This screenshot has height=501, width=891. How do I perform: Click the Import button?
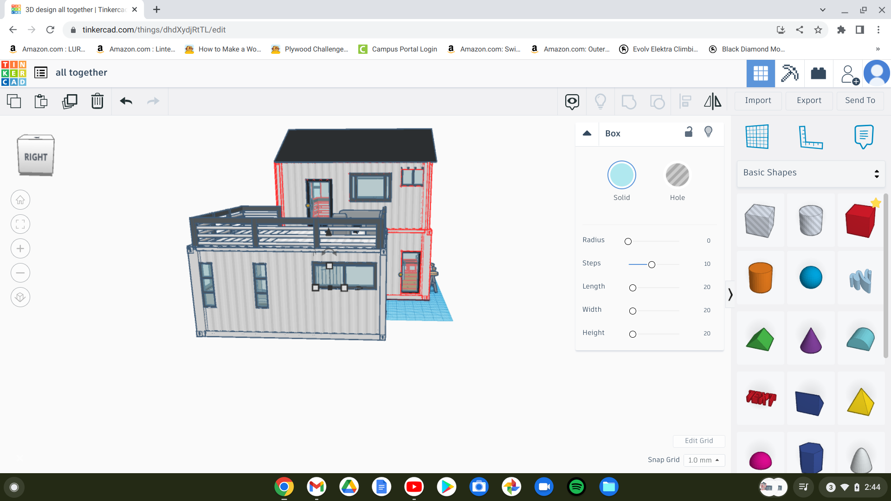(x=757, y=101)
